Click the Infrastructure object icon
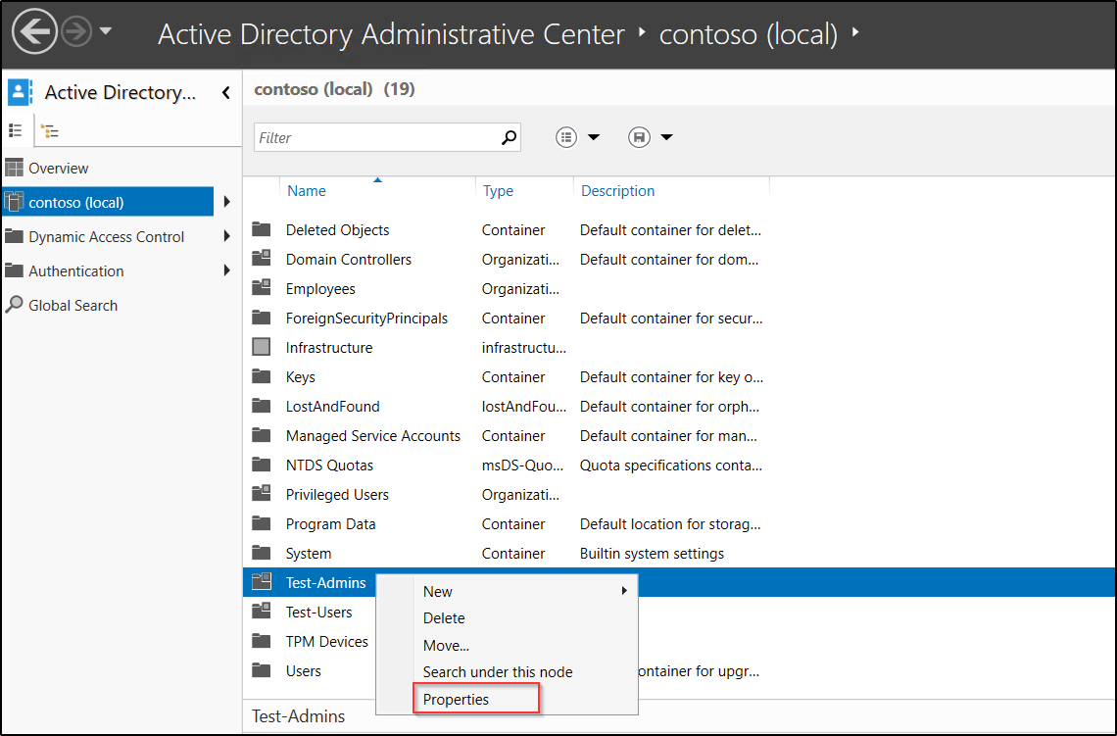 coord(261,347)
